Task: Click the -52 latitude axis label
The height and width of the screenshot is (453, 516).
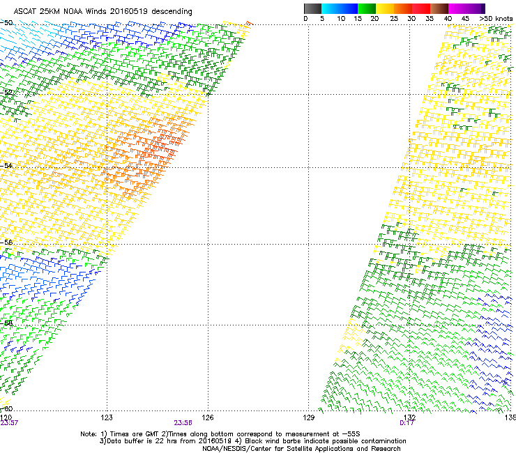Action: pos(6,93)
